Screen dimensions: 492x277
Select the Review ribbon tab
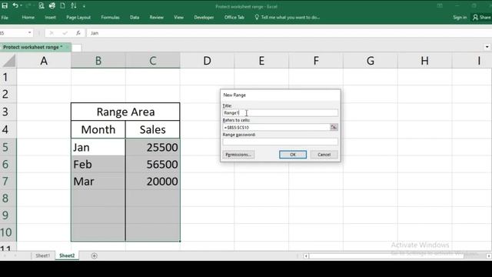pos(156,18)
